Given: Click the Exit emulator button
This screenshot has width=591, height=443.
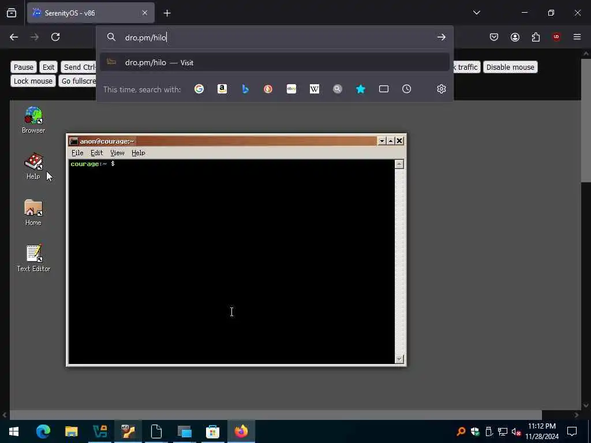Looking at the screenshot, I should (48, 67).
